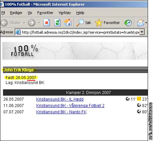Open the Kristiansund BK - Nardo FK link

[x=62, y=112]
